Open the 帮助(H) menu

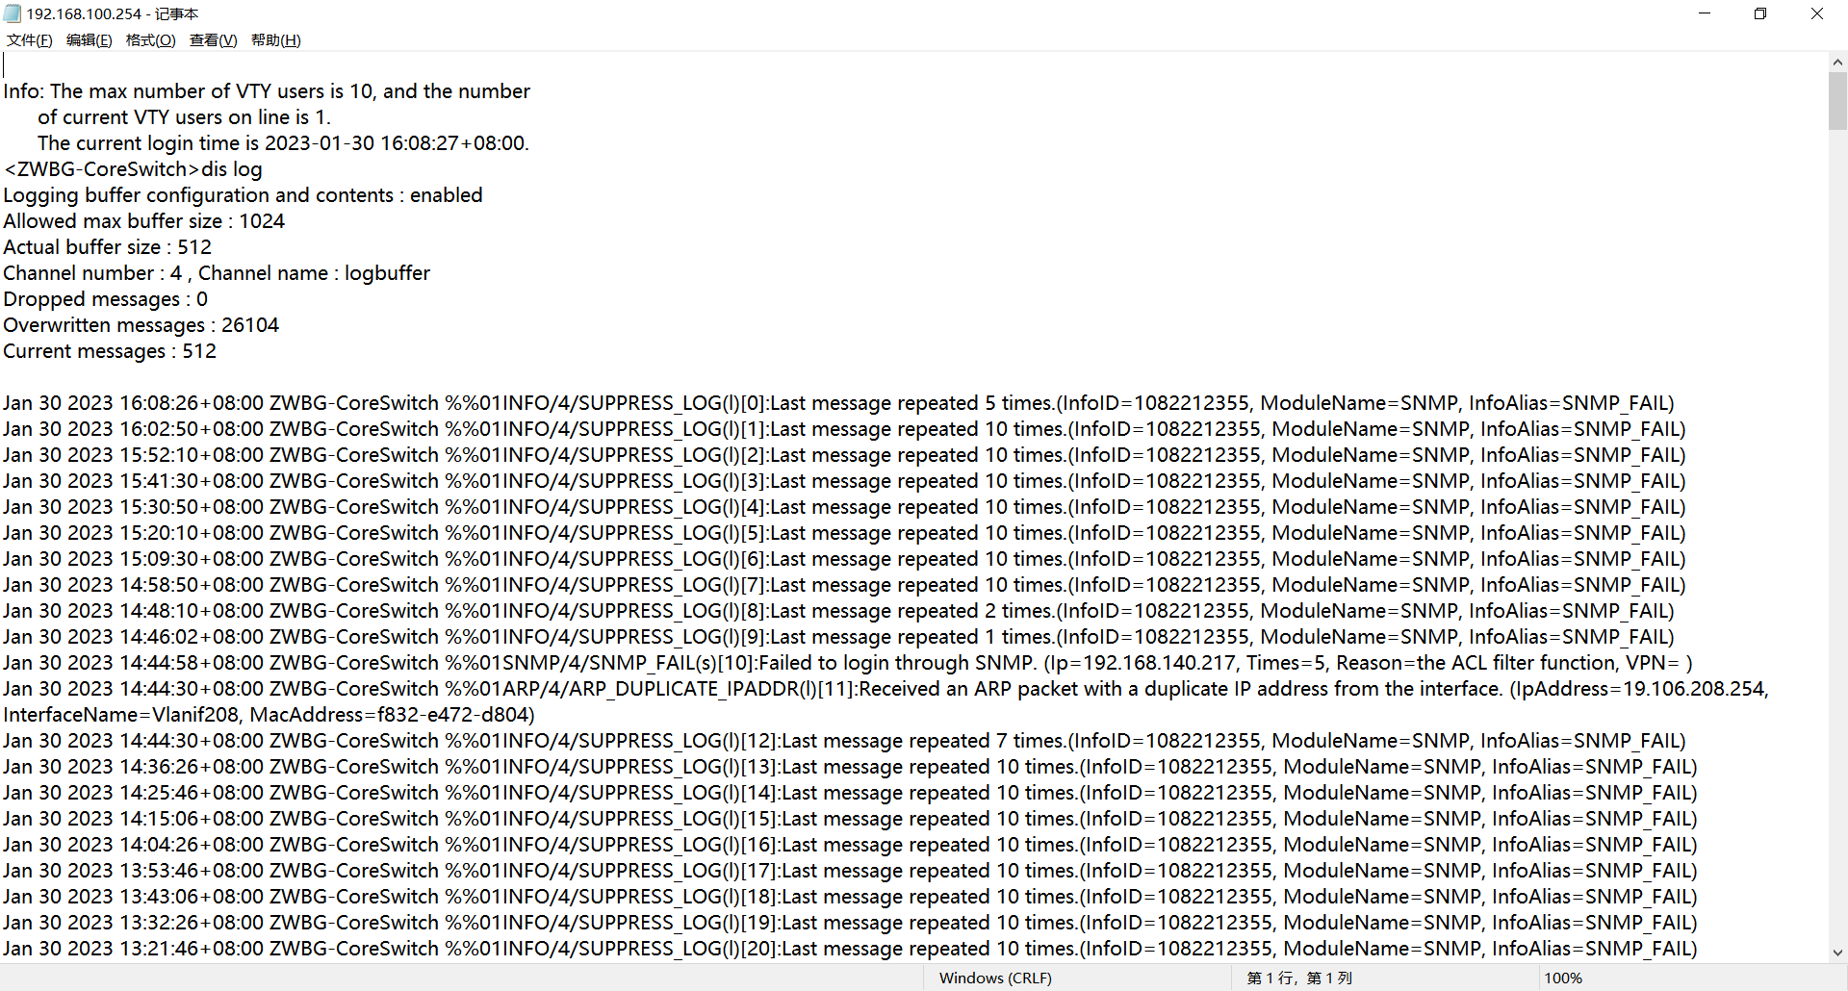coord(275,40)
